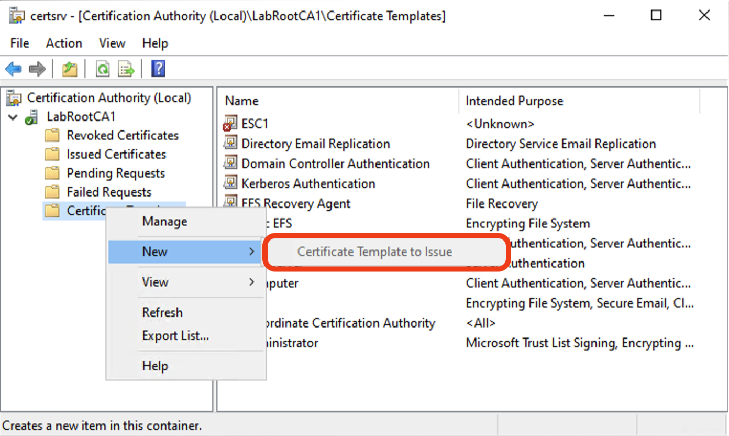This screenshot has width=729, height=436.
Task: Collapse the LabRootCA1 tree node
Action: coord(13,117)
